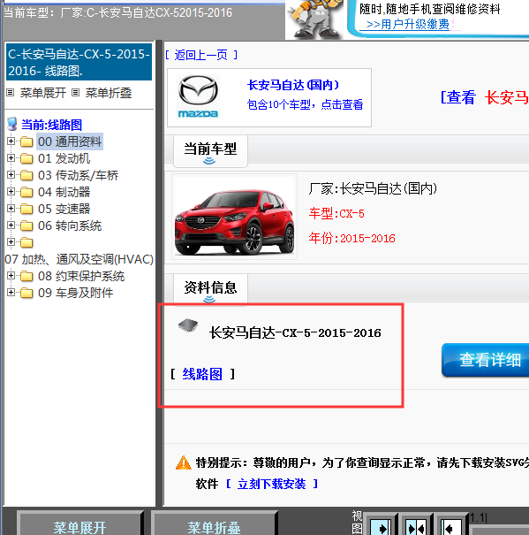Select 04 制动器 tree item
529x535 pixels.
pyautogui.click(x=64, y=192)
